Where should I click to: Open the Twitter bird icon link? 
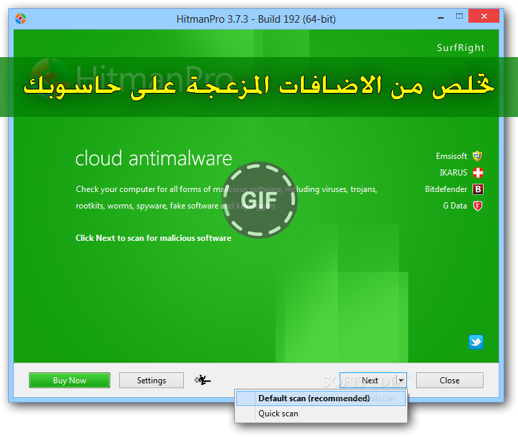(476, 342)
